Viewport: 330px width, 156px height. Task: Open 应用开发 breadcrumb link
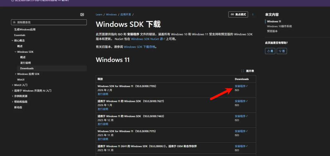coord(126,14)
